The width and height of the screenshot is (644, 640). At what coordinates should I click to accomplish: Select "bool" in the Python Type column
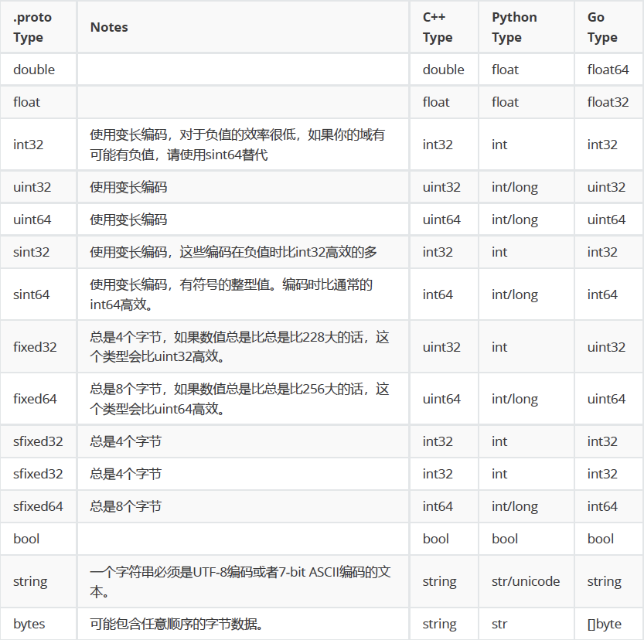click(x=505, y=539)
